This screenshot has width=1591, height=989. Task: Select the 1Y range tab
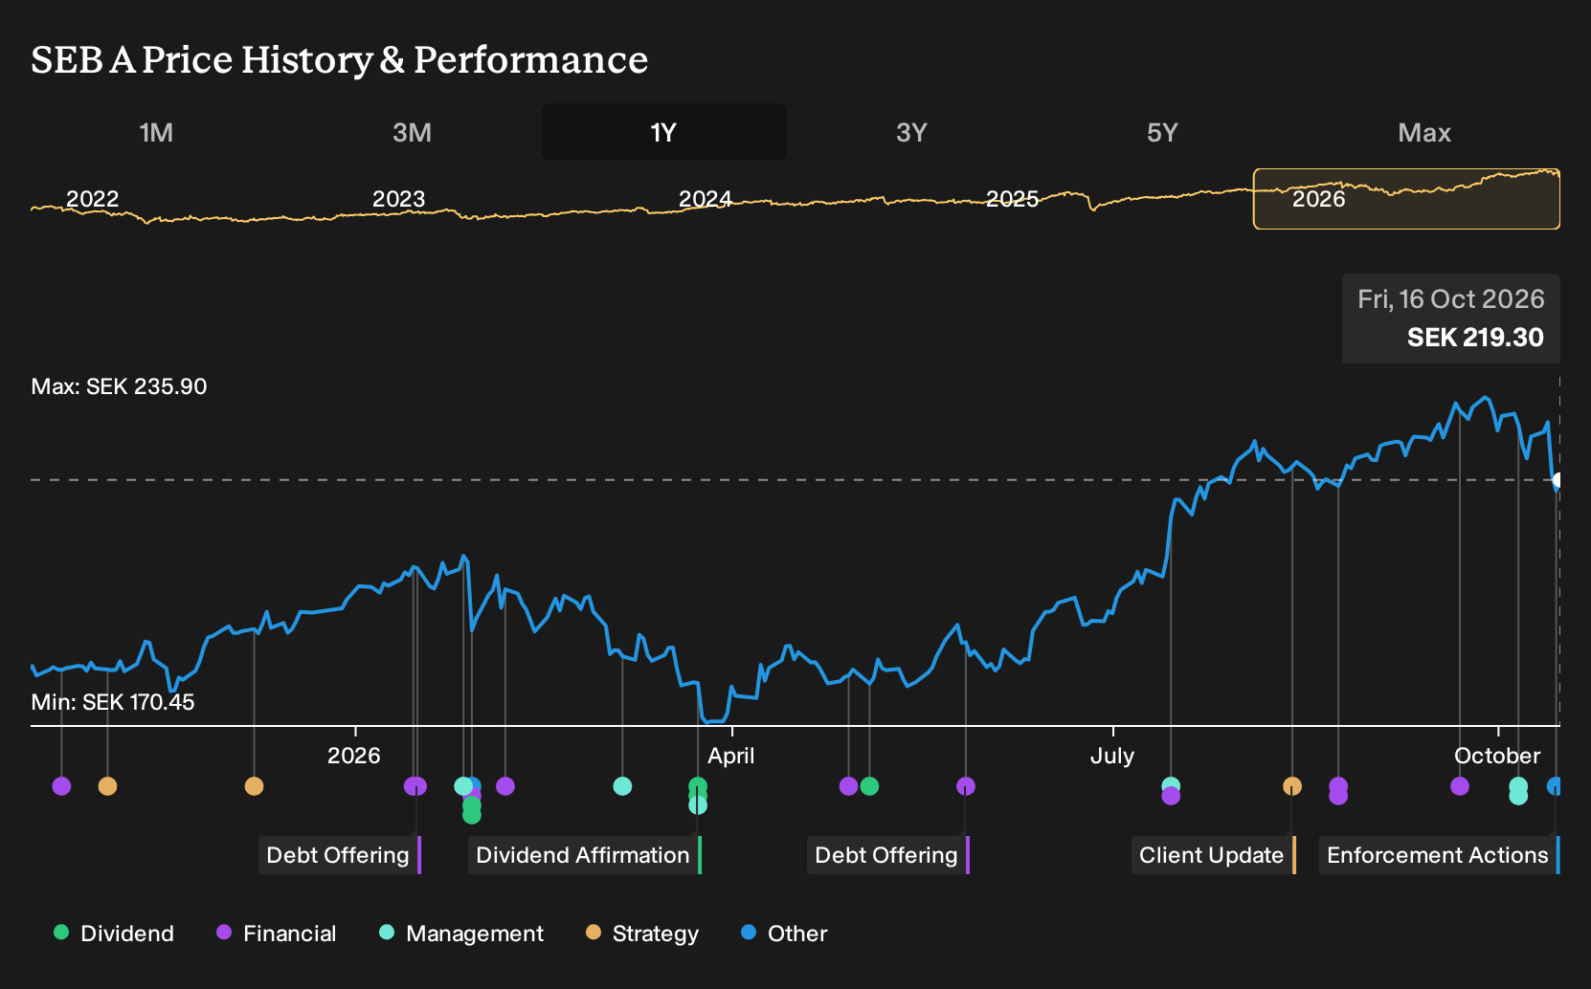click(x=664, y=132)
